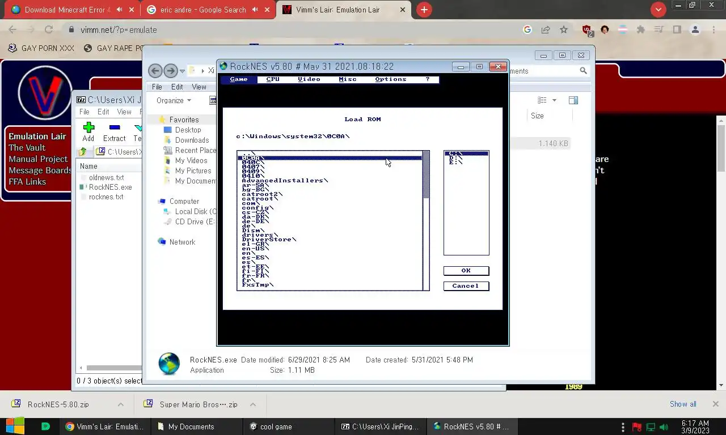Open the View menu in 7-Zip
Viewport: 726px width, 435px height.
click(x=124, y=112)
